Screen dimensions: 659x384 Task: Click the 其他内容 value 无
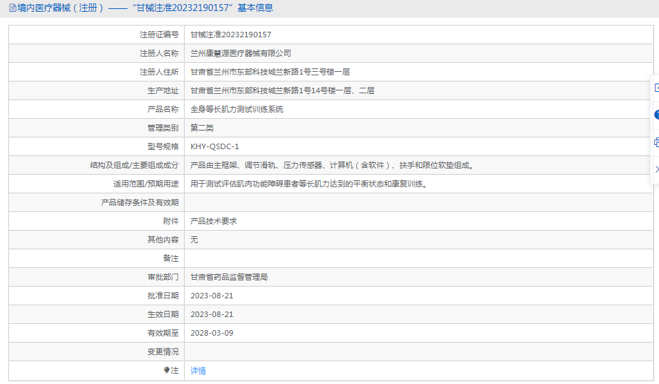coord(194,240)
